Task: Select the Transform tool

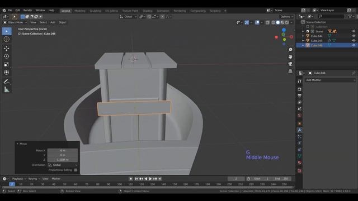Action: pyautogui.click(x=7, y=72)
